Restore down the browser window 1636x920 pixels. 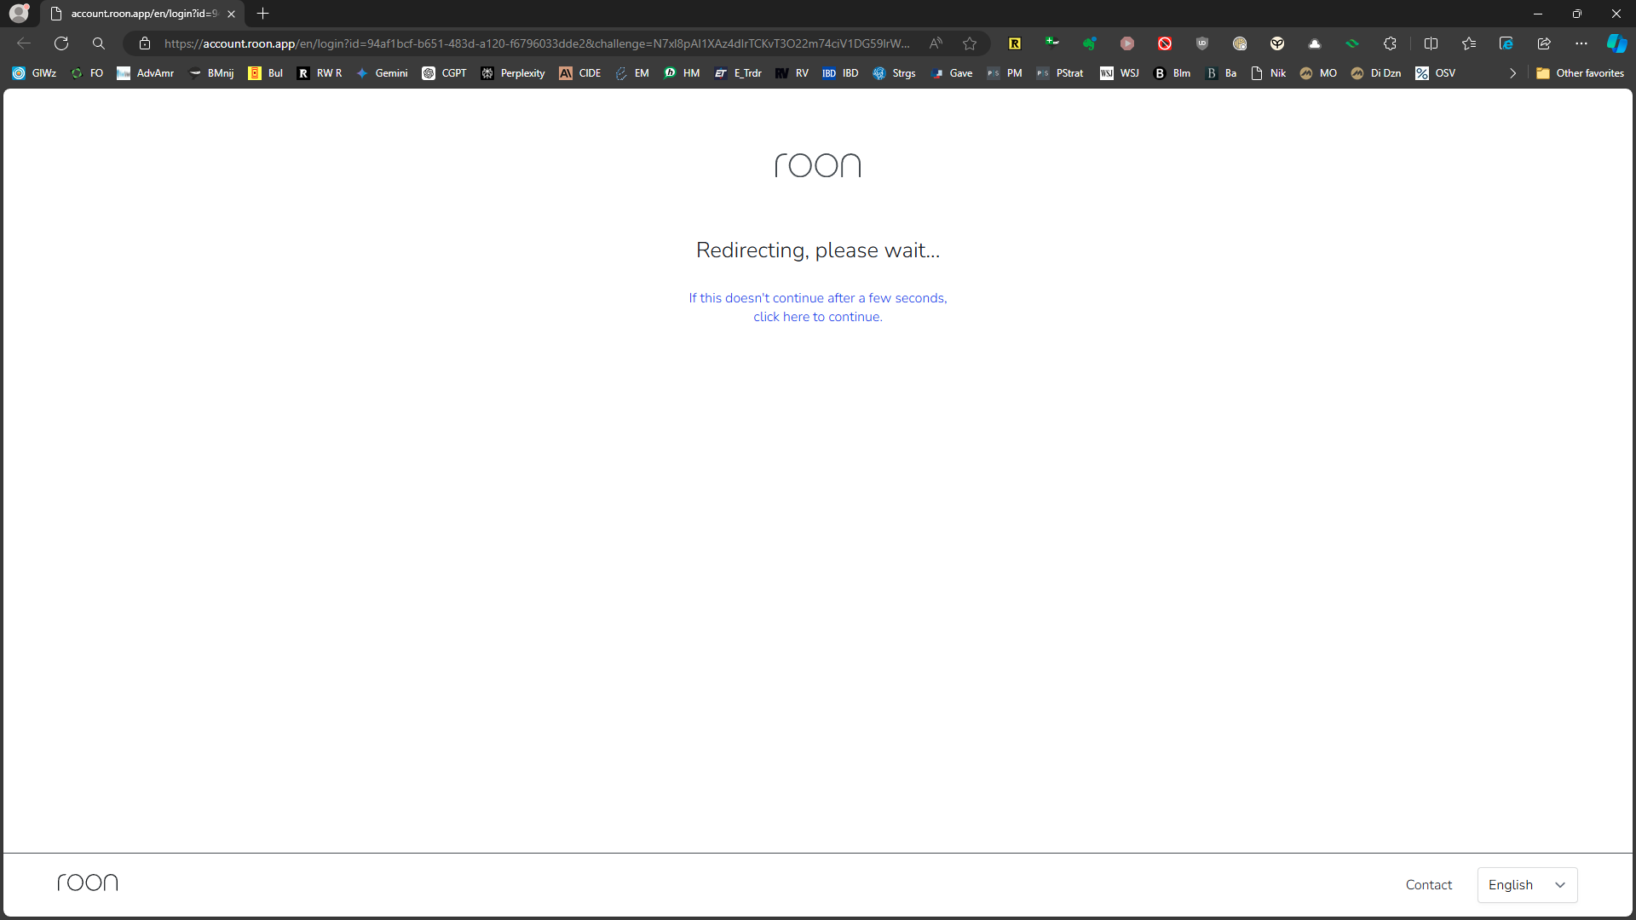[x=1577, y=14]
